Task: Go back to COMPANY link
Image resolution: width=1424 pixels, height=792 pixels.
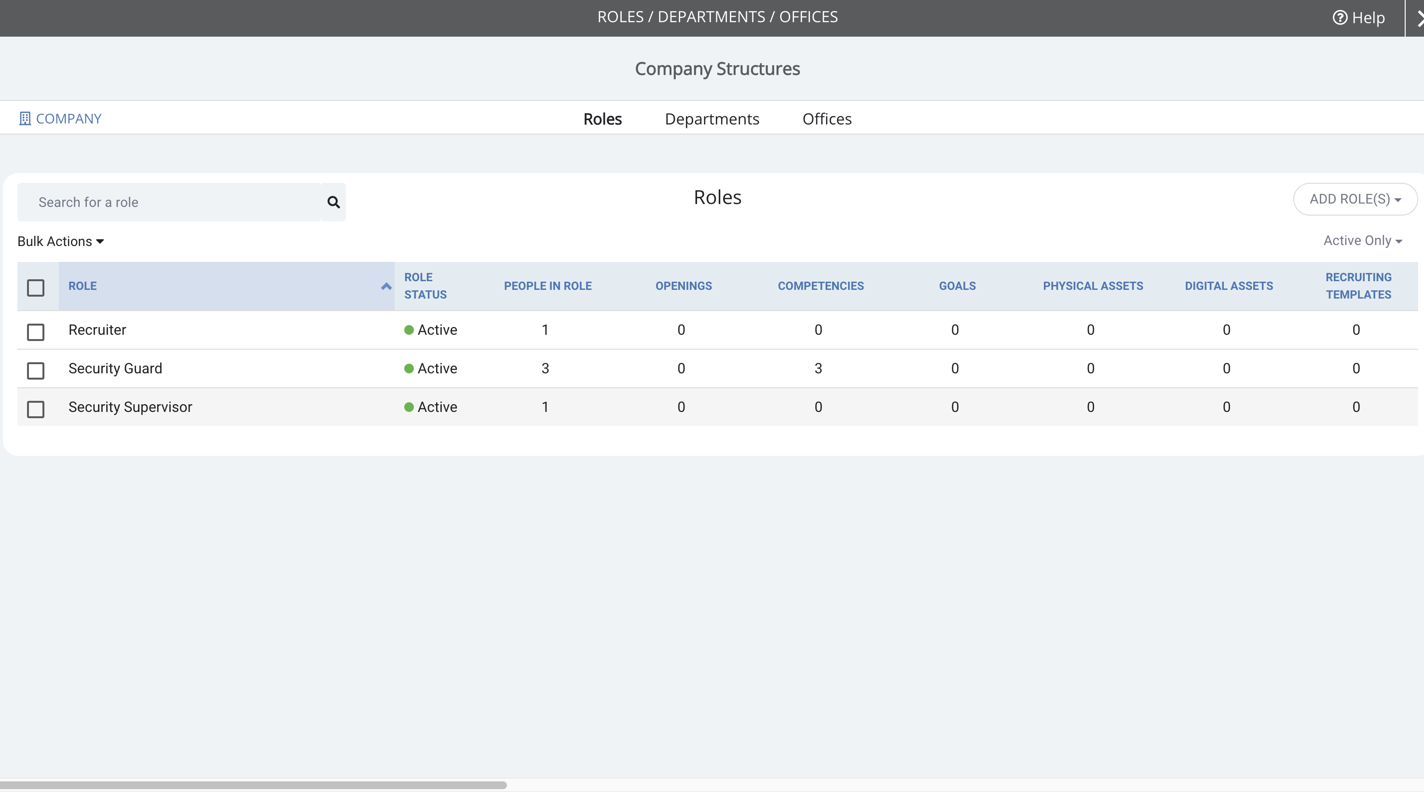Action: (60, 119)
